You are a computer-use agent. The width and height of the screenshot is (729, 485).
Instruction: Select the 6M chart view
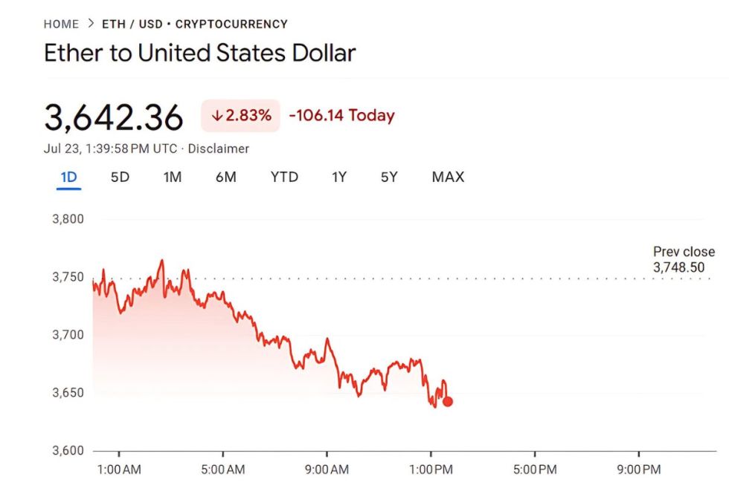coord(226,177)
